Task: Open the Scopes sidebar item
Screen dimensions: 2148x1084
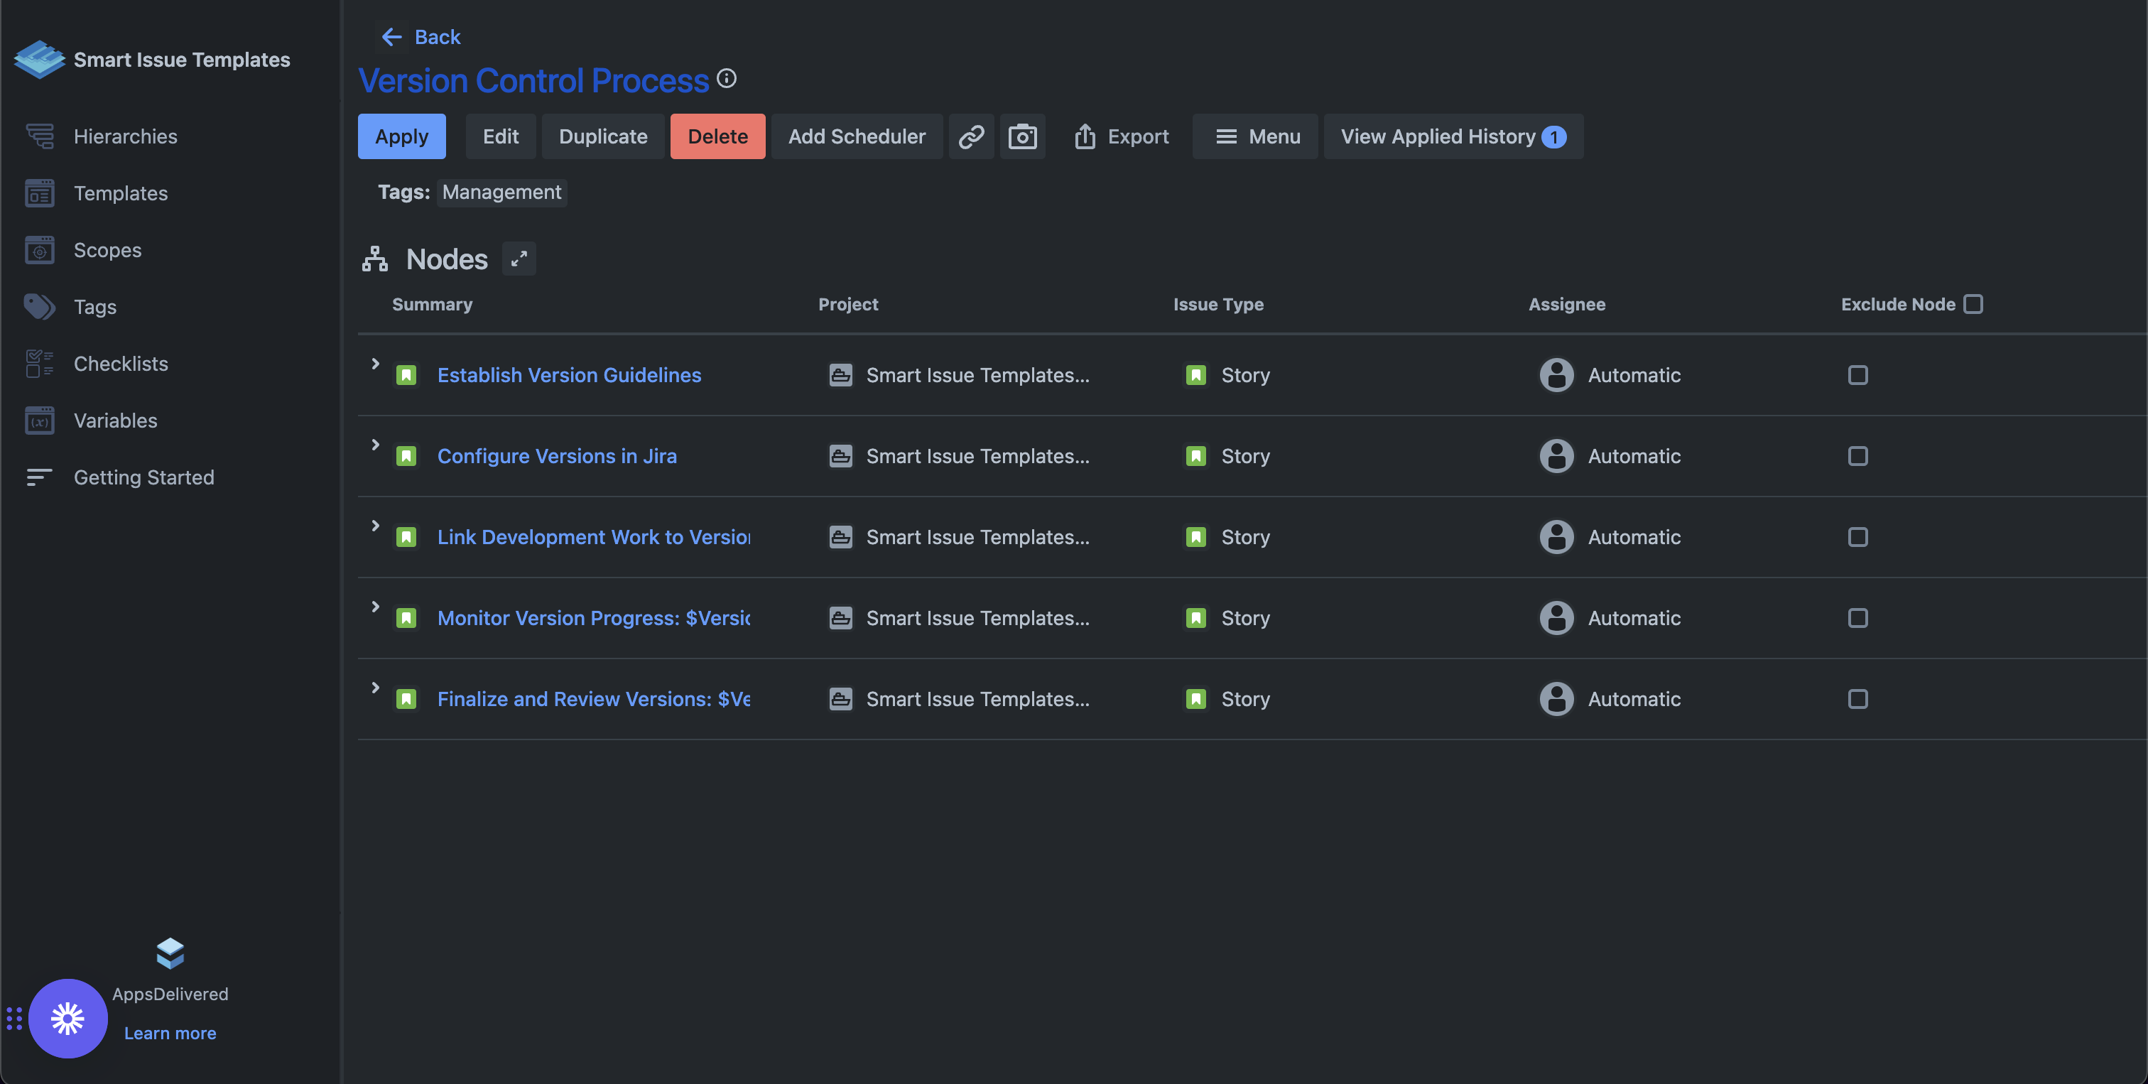Action: 107,250
